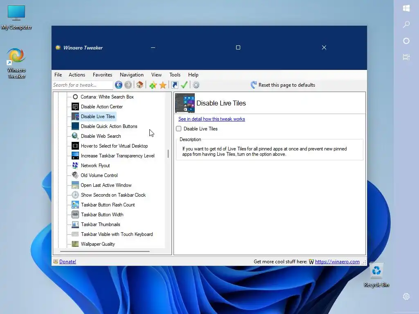Image resolution: width=419 pixels, height=314 pixels.
Task: Click the Taskbar Button Flash Count icon
Action: pyautogui.click(x=75, y=205)
